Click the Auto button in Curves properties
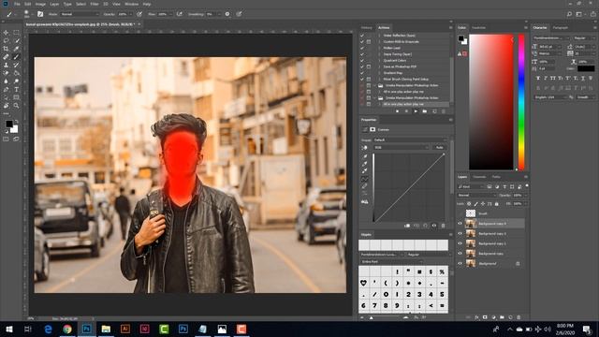 439,147
